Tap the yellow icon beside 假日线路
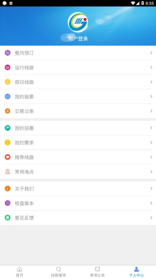This screenshot has width=156, height=278. coord(8,82)
